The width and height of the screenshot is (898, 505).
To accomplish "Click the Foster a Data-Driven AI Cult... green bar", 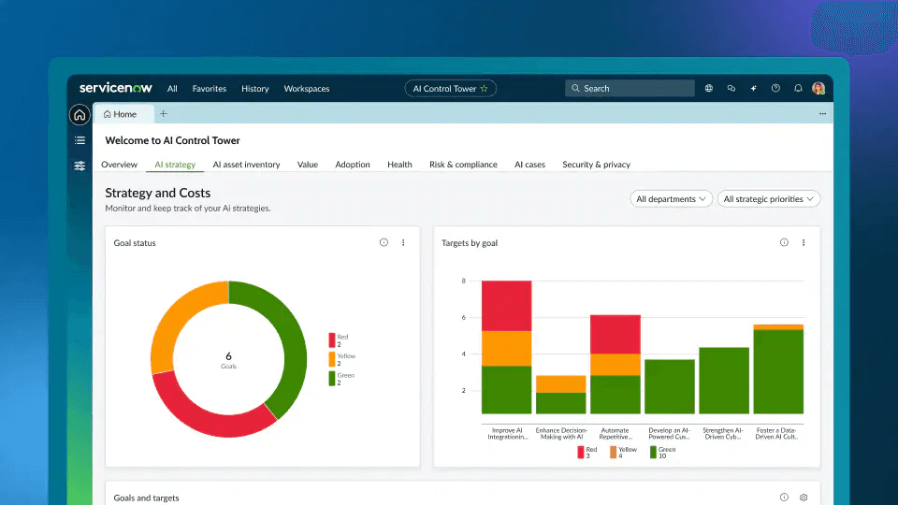I will tap(778, 372).
